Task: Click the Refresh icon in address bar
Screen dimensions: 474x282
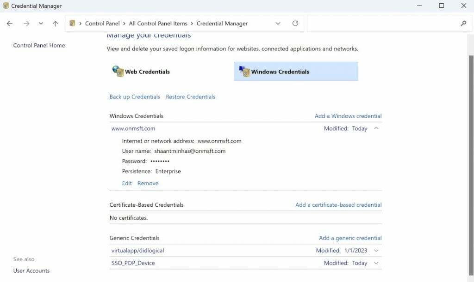Action: pos(295,24)
